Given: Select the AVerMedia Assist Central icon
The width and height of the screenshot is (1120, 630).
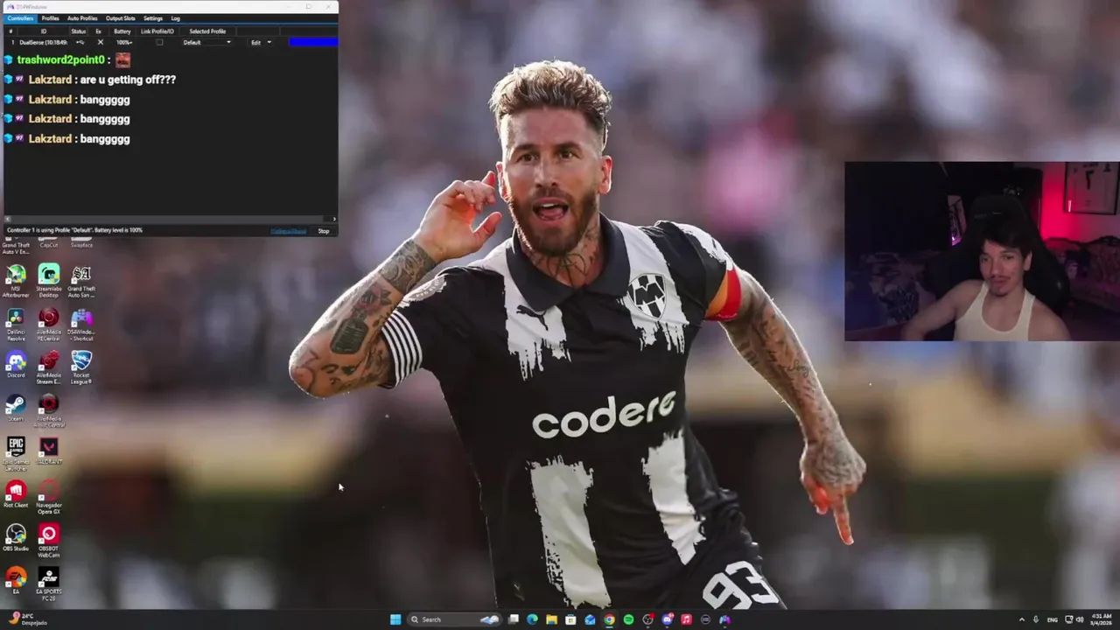Looking at the screenshot, I should (x=49, y=410).
